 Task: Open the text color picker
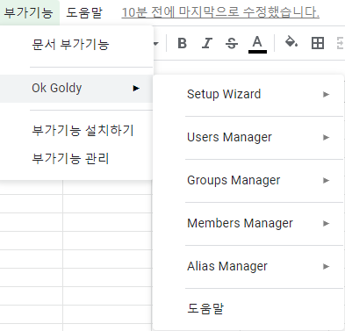pos(257,44)
